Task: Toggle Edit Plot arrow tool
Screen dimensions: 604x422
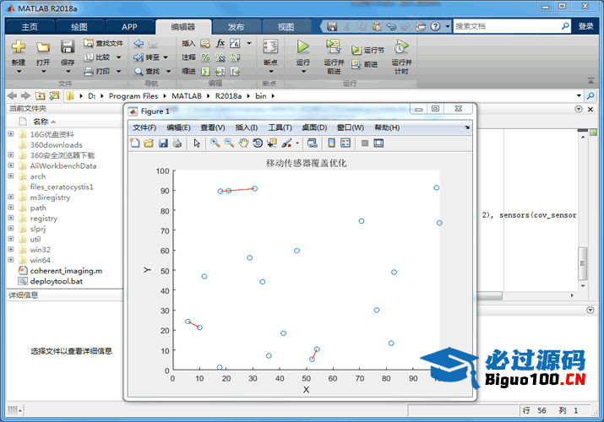Action: point(197,143)
